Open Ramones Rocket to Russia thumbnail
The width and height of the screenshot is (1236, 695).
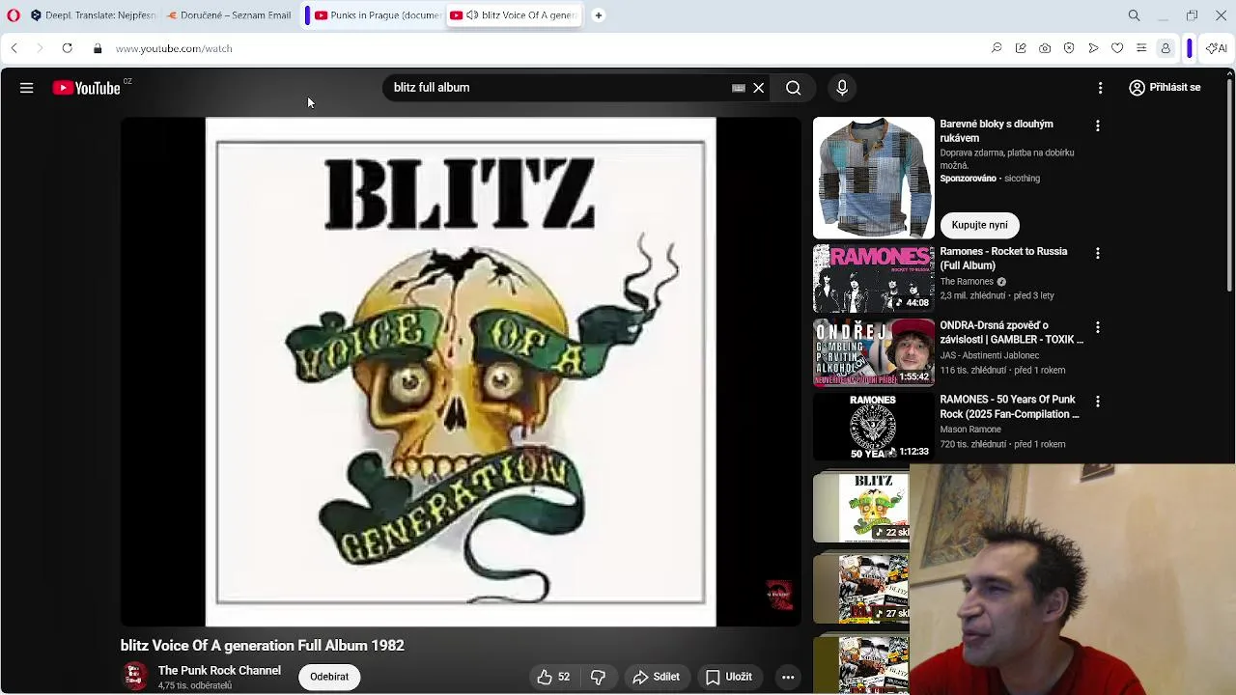point(874,278)
